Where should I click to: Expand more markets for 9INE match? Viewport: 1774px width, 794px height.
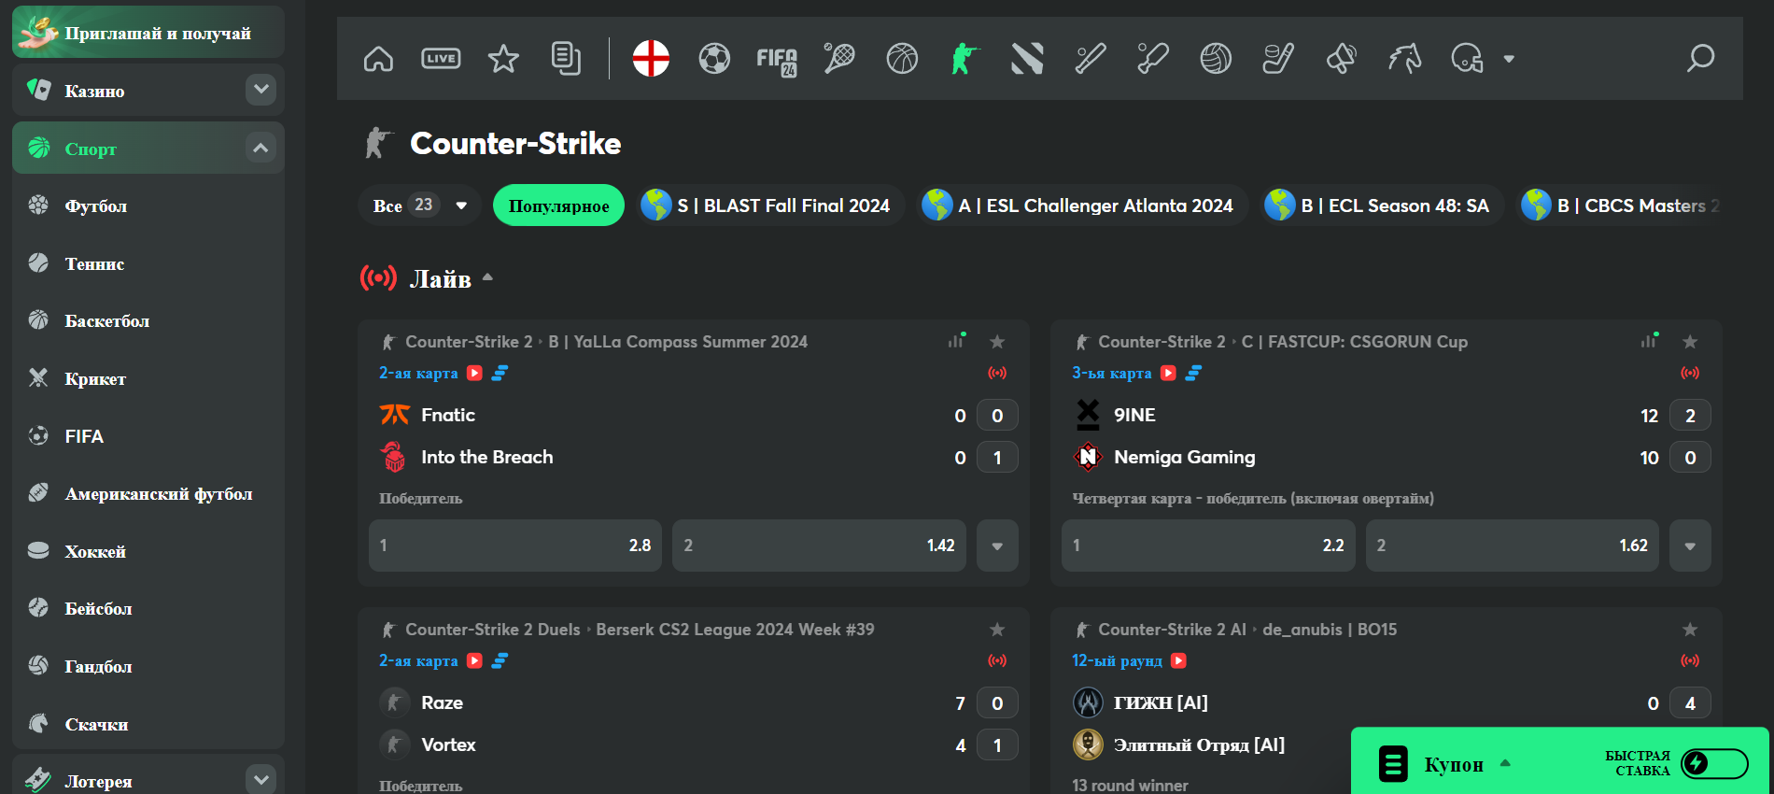pyautogui.click(x=1690, y=546)
